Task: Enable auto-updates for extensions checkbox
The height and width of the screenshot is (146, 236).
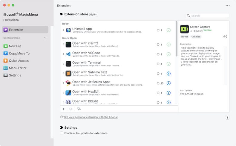Action: pyautogui.click(x=62, y=133)
